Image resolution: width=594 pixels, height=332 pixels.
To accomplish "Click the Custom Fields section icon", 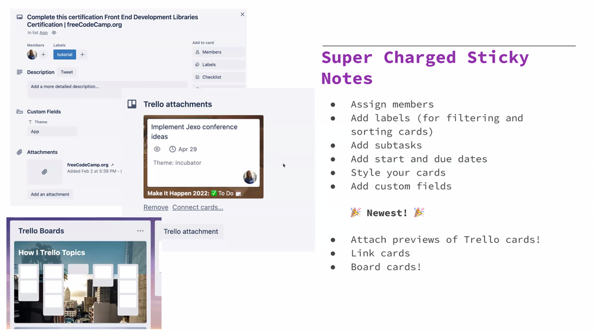I will coord(20,111).
